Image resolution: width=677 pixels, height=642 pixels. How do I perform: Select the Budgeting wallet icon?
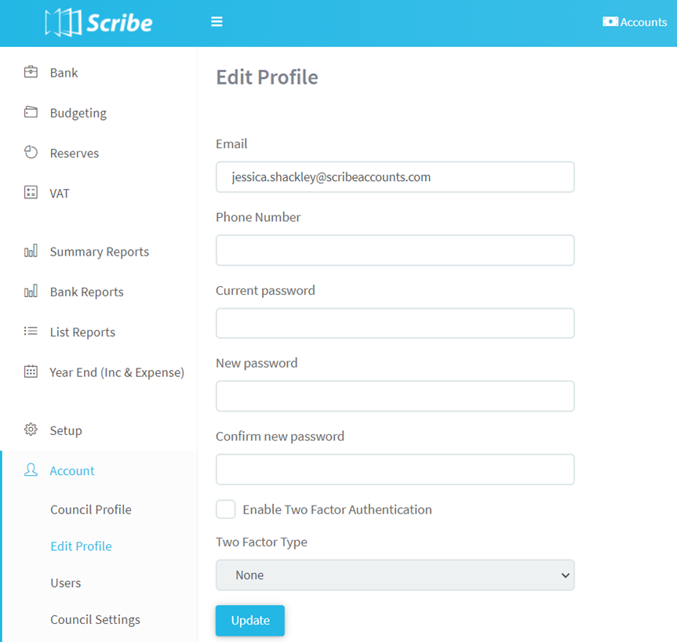30,112
